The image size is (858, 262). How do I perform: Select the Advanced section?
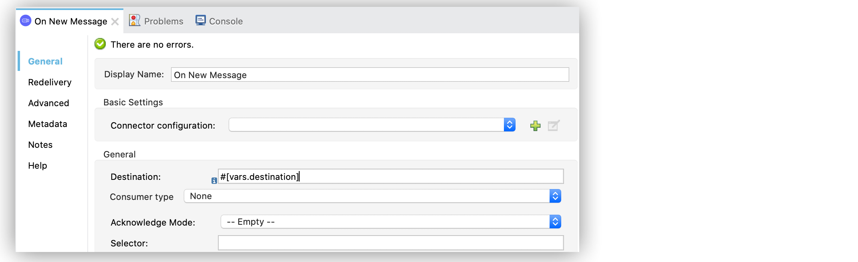48,103
